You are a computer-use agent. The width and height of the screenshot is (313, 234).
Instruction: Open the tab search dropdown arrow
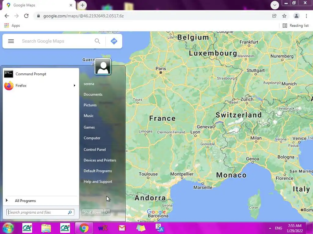pyautogui.click(x=275, y=5)
